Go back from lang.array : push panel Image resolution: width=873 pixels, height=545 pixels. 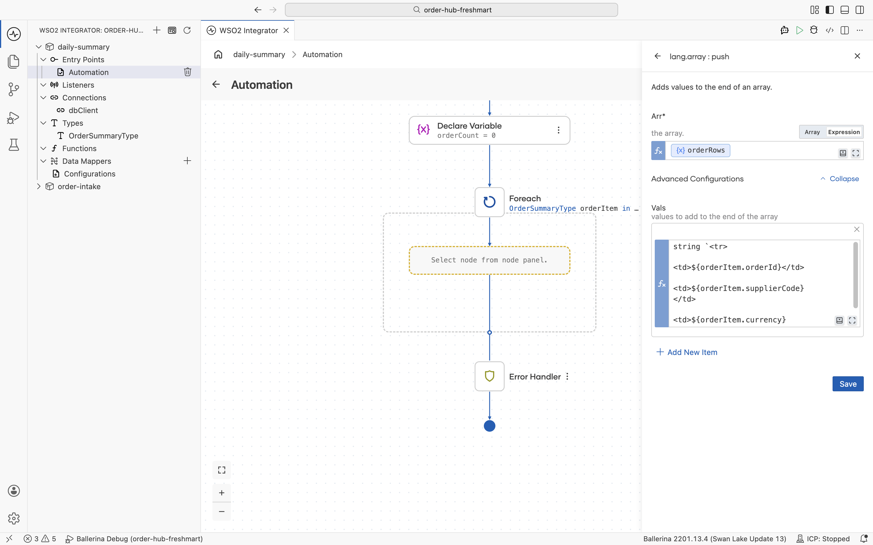point(658,56)
